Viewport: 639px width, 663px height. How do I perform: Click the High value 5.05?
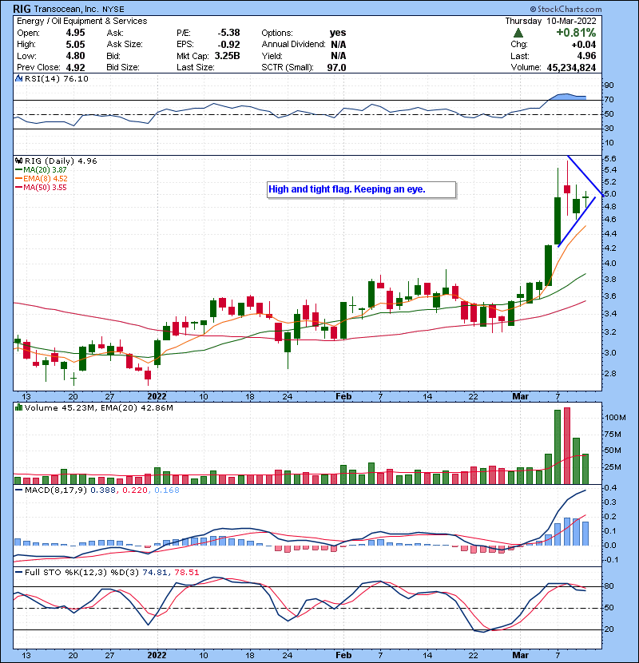tap(75, 45)
